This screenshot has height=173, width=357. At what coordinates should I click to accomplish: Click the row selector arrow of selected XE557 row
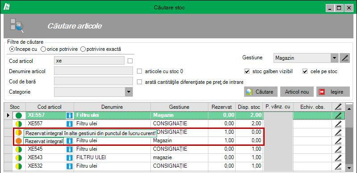click(8, 115)
